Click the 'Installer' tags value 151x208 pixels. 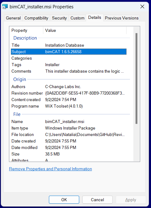pyautogui.click(x=52, y=65)
